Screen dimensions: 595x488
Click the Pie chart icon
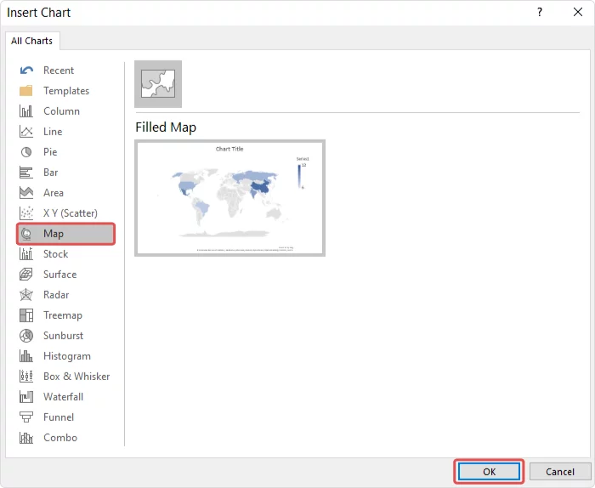click(x=26, y=152)
